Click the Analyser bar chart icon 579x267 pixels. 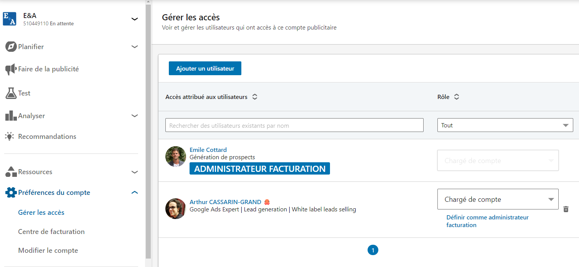11,116
